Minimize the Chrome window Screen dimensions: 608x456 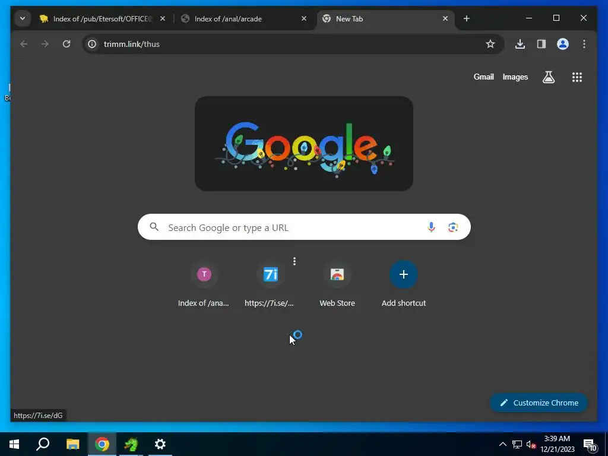(529, 18)
